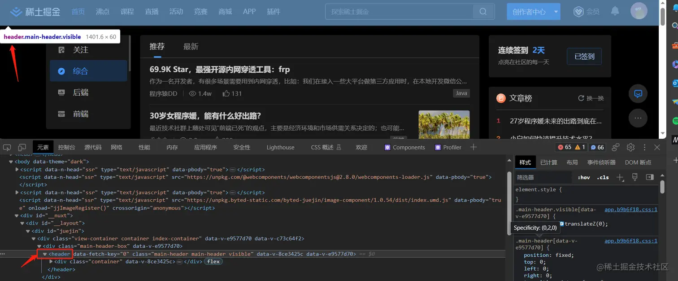Screen dimensions: 678x281
Task: Collapse the view-container div node
Action: pos(34,238)
